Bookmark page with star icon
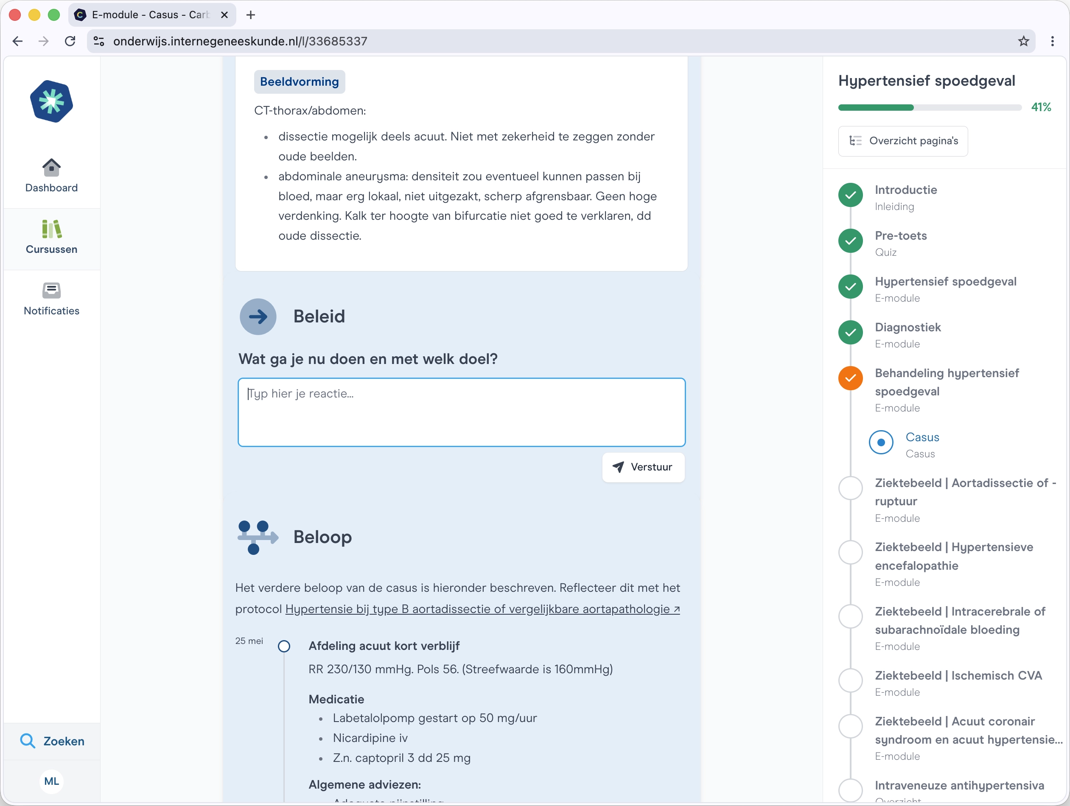Viewport: 1070px width, 806px height. pyautogui.click(x=1023, y=41)
